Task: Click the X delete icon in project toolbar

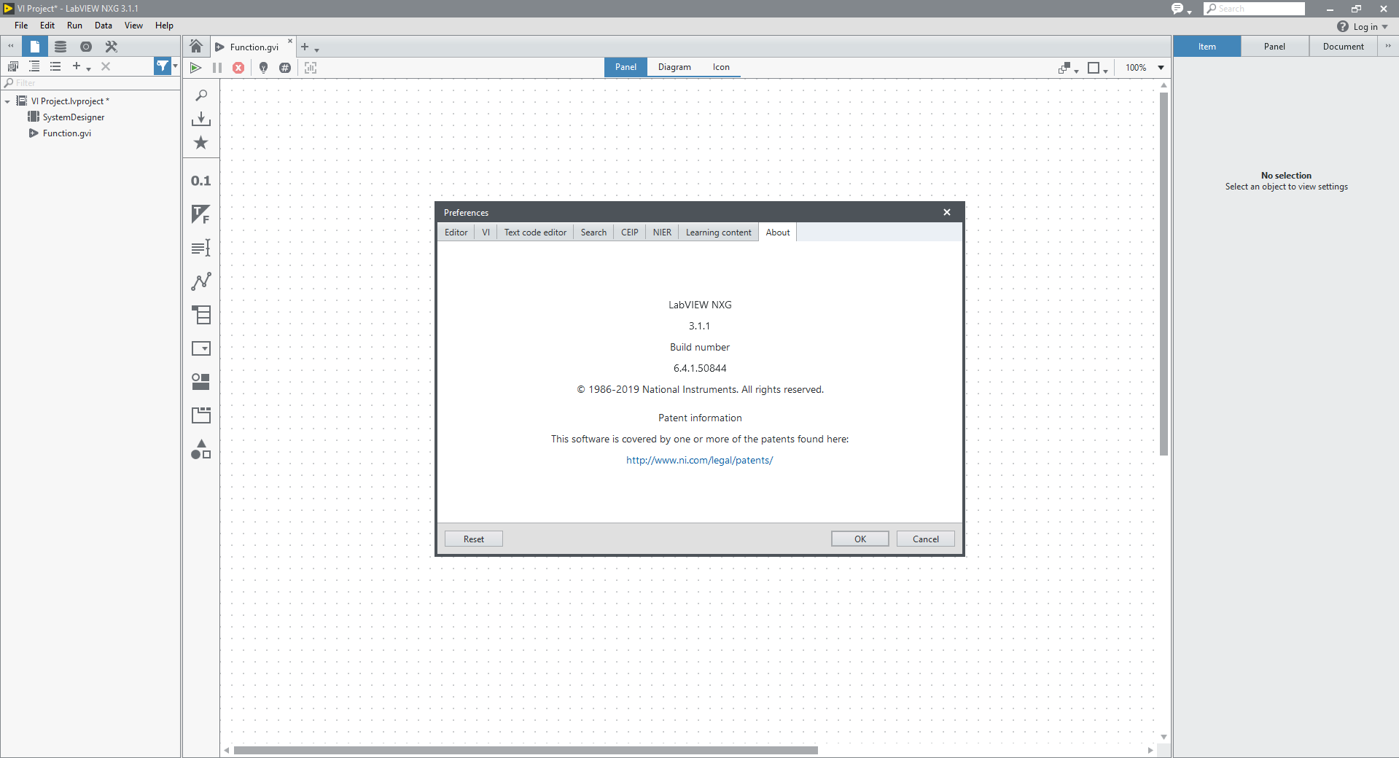Action: pyautogui.click(x=106, y=66)
